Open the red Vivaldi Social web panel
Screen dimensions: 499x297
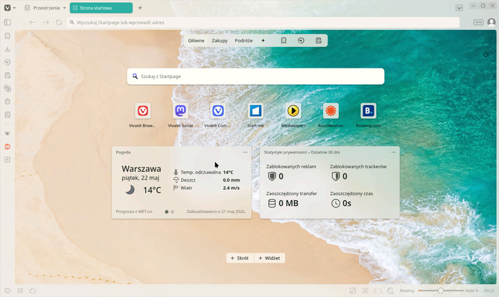7,147
